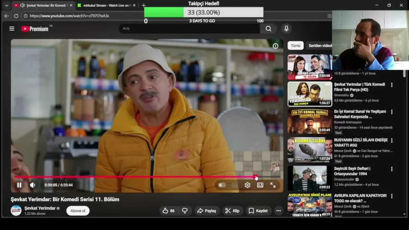
Task: Open more actions three-dot menu
Action: 279,211
